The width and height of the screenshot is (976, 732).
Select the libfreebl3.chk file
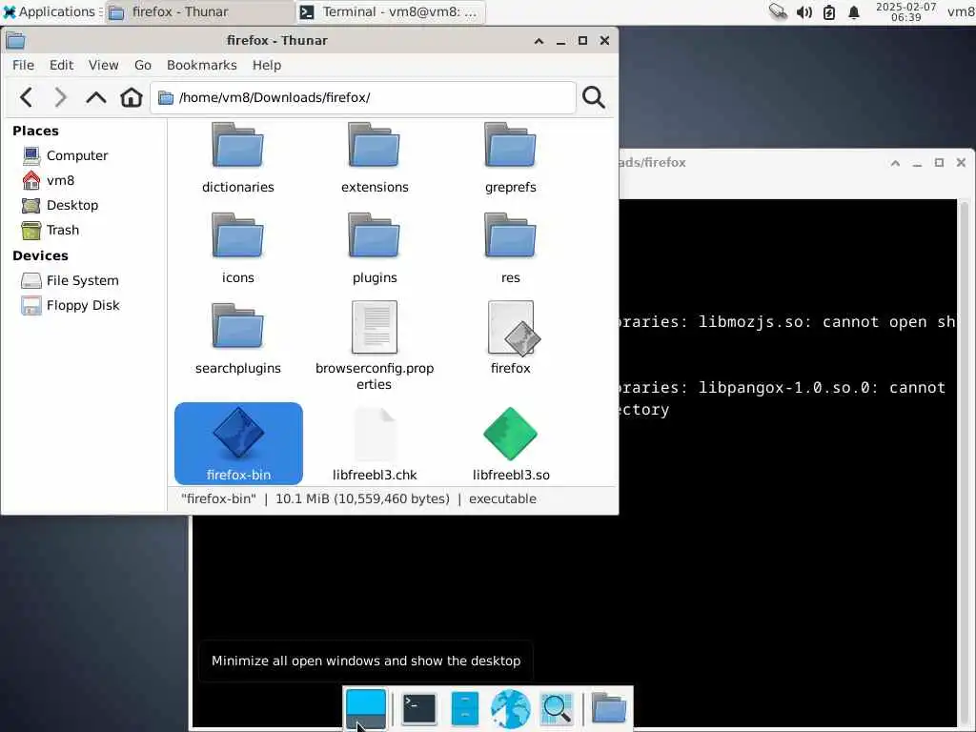point(374,444)
